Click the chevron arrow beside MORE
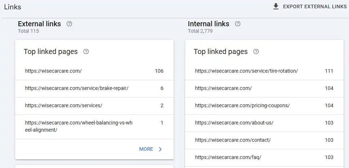 pos(160,149)
